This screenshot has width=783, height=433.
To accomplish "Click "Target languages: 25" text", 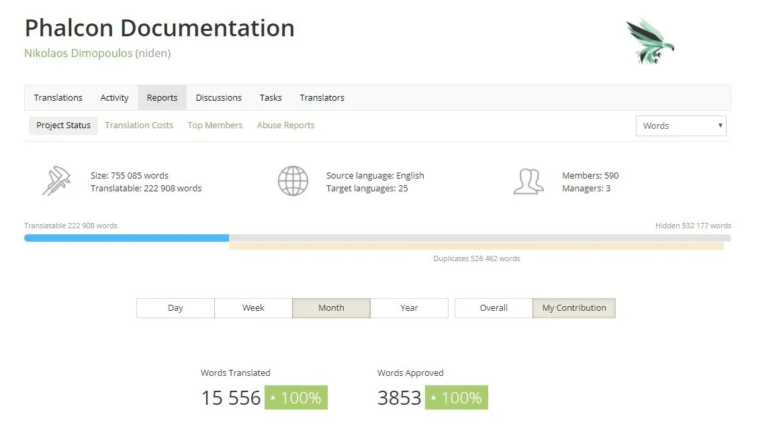I will pos(367,188).
